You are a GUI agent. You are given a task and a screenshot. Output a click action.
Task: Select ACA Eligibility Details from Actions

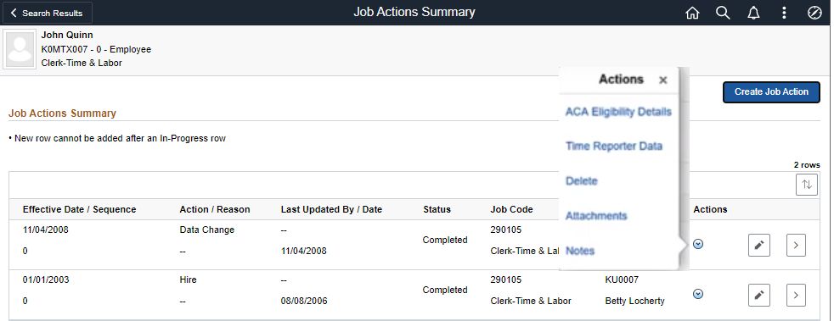tap(618, 112)
